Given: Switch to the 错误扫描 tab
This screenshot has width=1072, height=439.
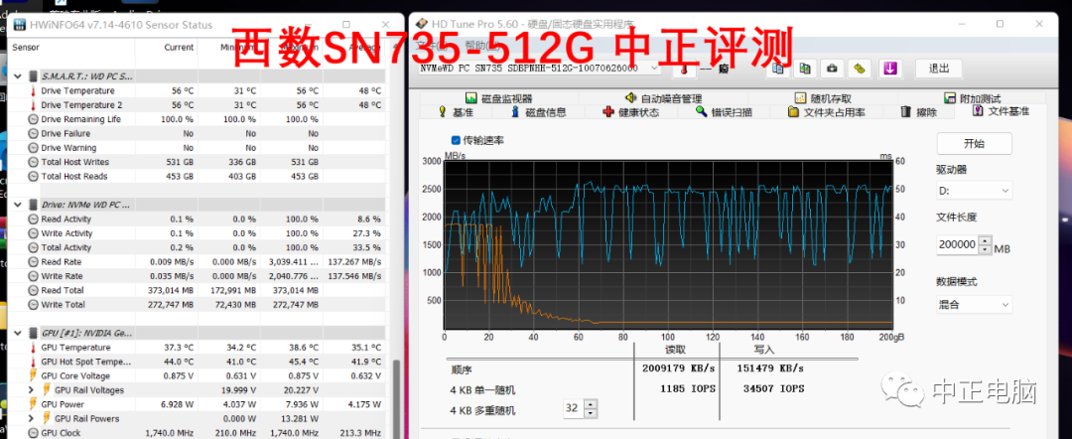Looking at the screenshot, I should (x=724, y=112).
